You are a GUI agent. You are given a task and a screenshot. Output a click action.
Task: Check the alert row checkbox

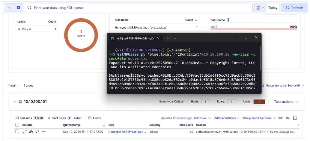tap(17, 132)
